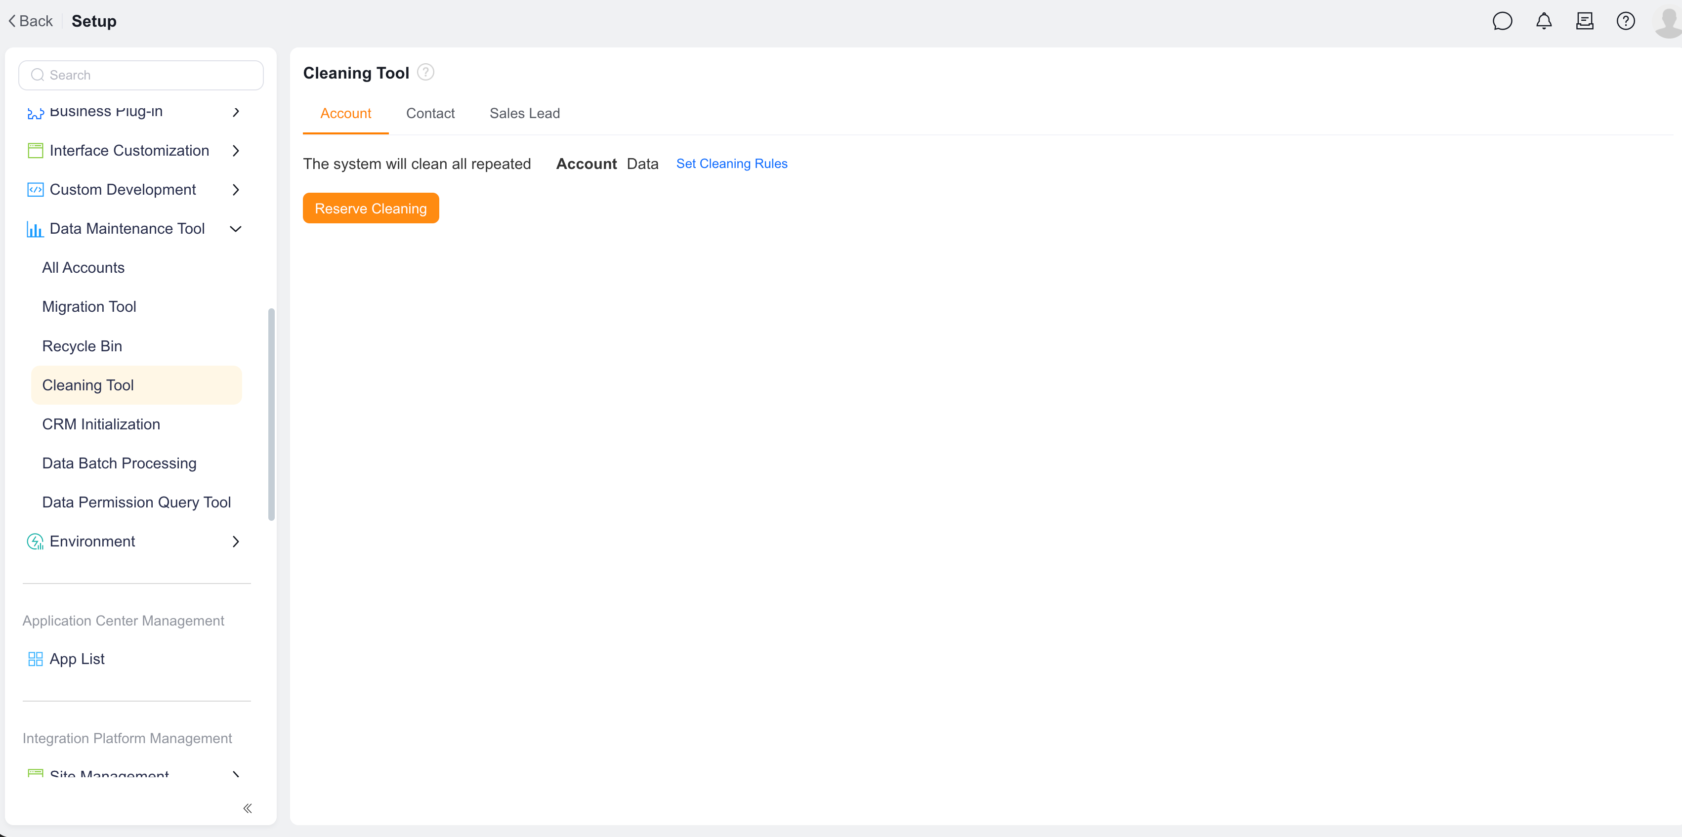Image resolution: width=1682 pixels, height=837 pixels.
Task: Open the help question mark in header
Action: coord(1625,21)
